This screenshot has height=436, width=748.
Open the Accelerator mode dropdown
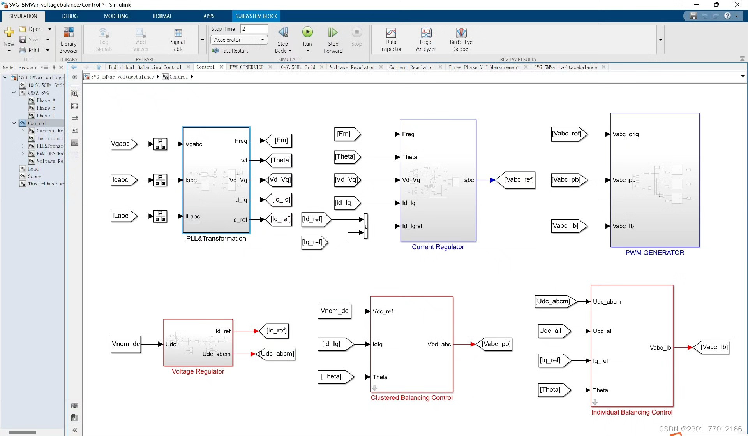click(239, 40)
